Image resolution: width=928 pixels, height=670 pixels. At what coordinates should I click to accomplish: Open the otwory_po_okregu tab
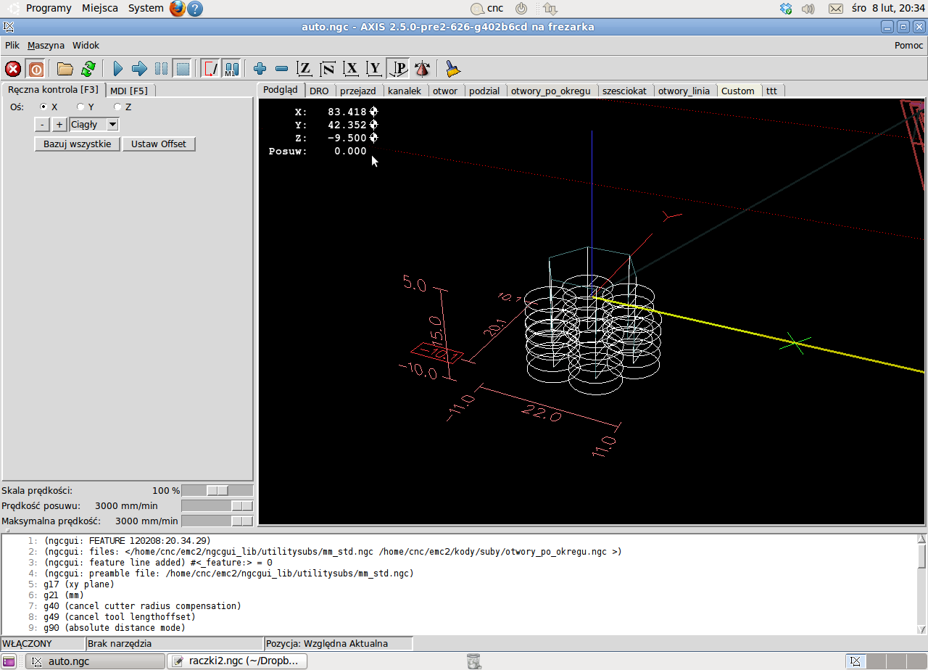click(552, 91)
